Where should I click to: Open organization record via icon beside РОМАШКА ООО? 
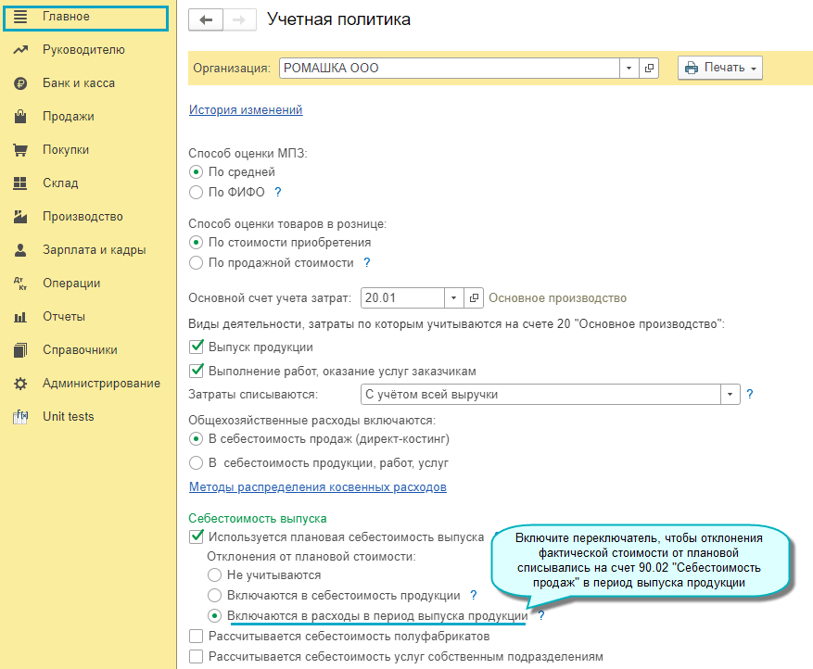[649, 68]
